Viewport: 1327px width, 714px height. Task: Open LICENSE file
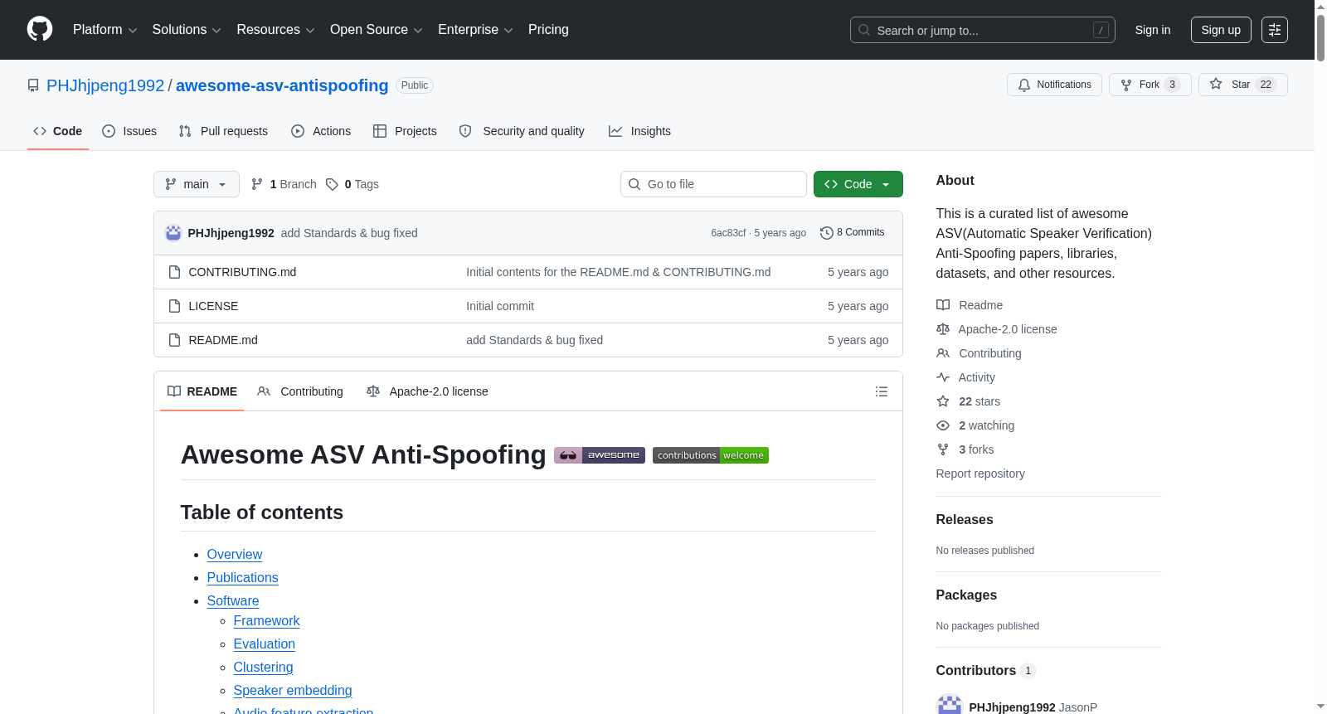[213, 306]
